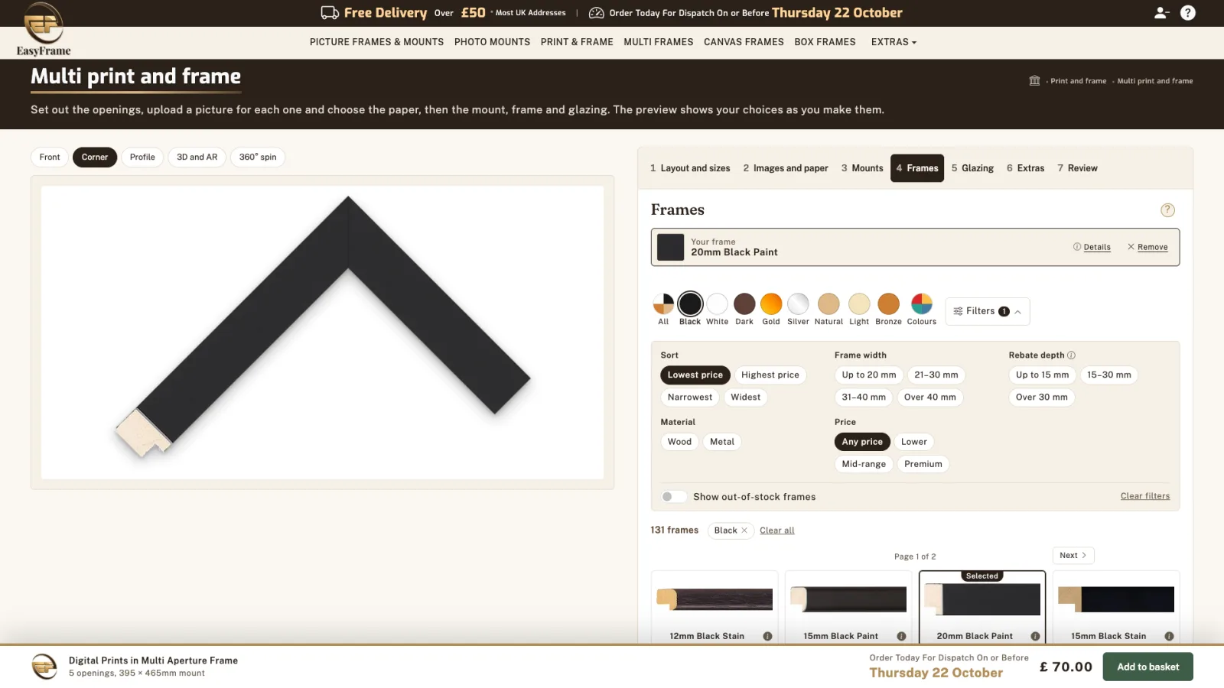Open Print and frame breadcrumb

1078,81
